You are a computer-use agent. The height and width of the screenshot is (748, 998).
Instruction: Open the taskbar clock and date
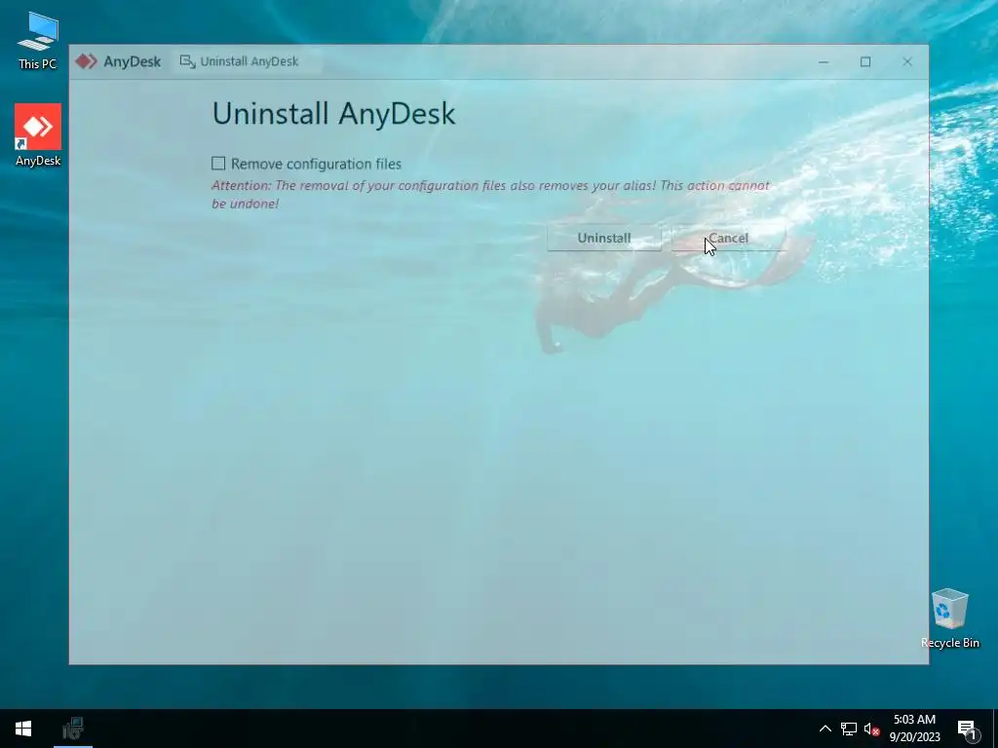[914, 729]
